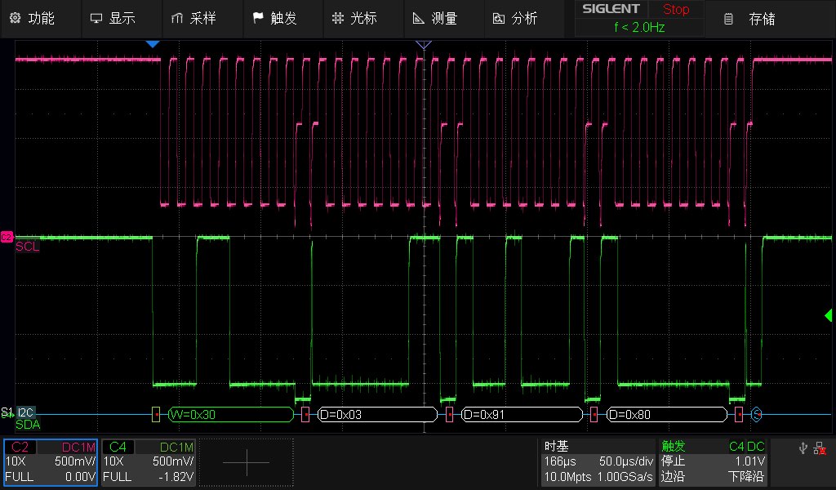Screen dimensions: 836x490
Task: Click the red Stop run state button
Action: click(675, 9)
